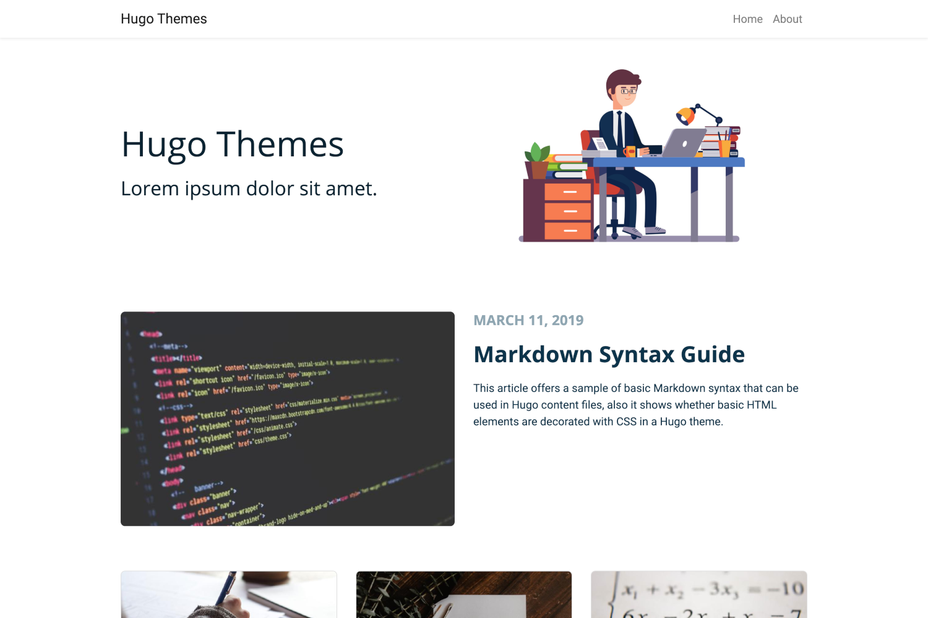Click the March 11, 2019 post date
This screenshot has width=928, height=618.
click(x=528, y=320)
